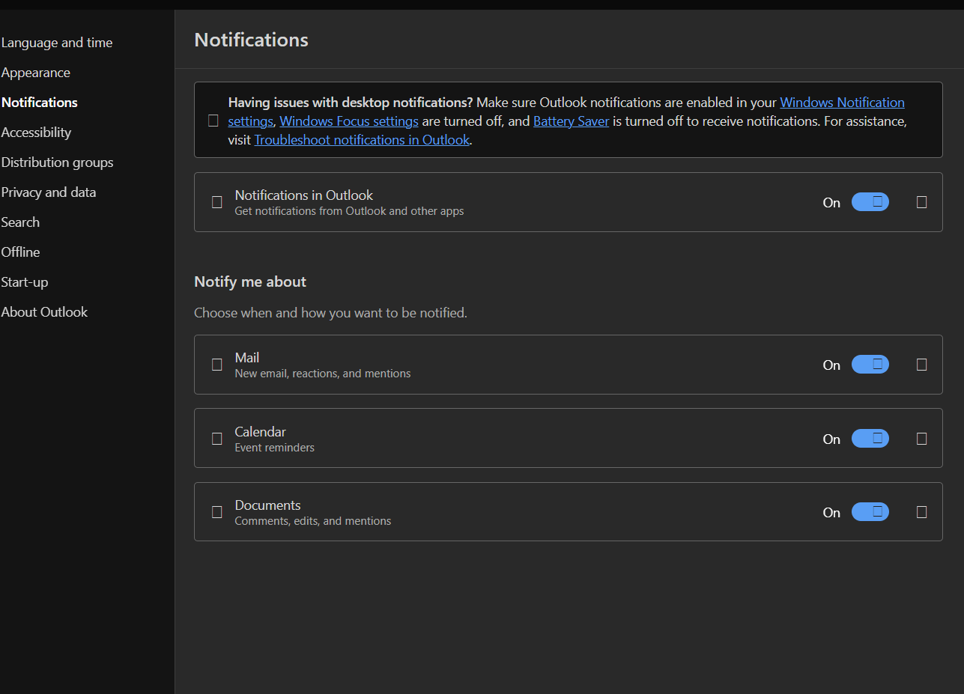Go to the Search settings section
The width and height of the screenshot is (964, 694).
point(21,222)
